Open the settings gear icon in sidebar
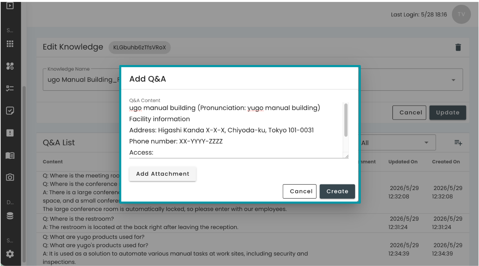Image resolution: width=479 pixels, height=266 pixels. click(10, 254)
